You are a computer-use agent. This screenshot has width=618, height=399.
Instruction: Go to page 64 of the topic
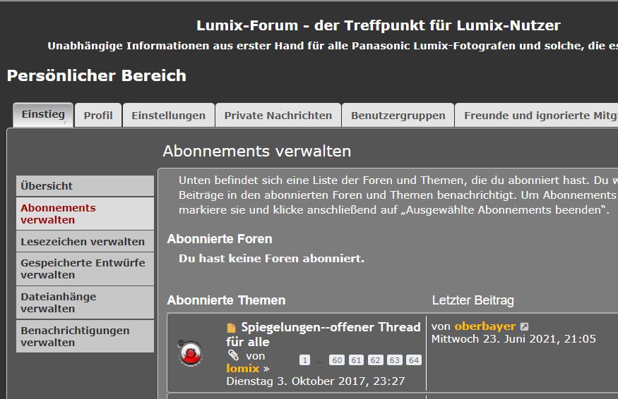tap(414, 360)
